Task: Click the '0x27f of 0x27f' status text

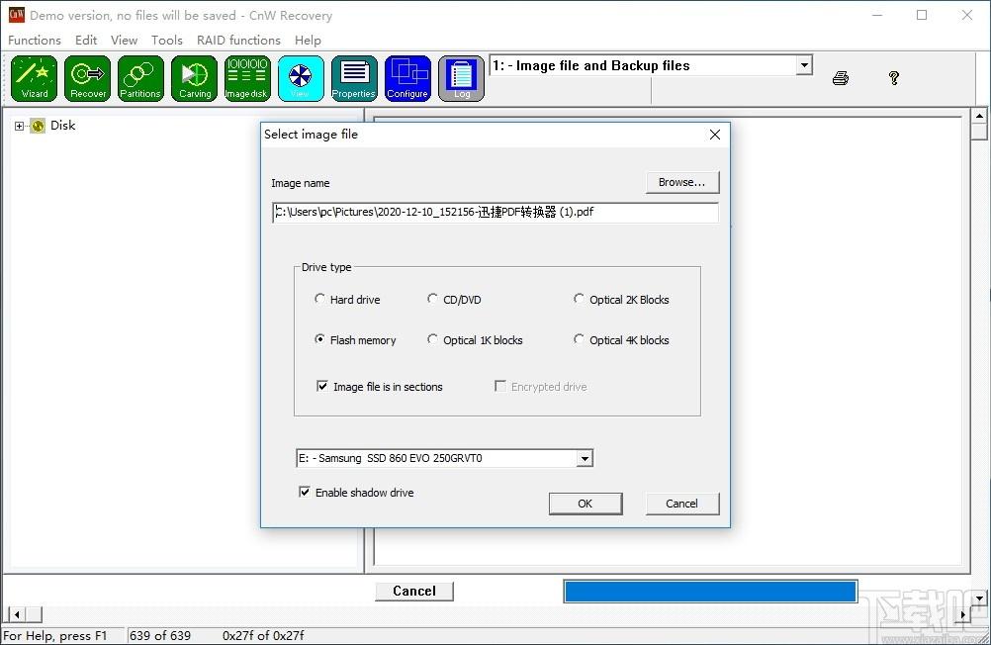Action: click(263, 635)
